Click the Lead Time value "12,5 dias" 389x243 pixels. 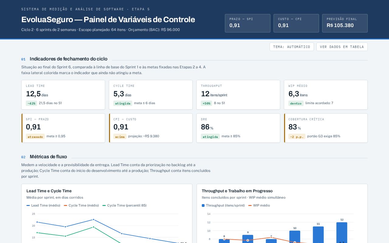(x=37, y=94)
